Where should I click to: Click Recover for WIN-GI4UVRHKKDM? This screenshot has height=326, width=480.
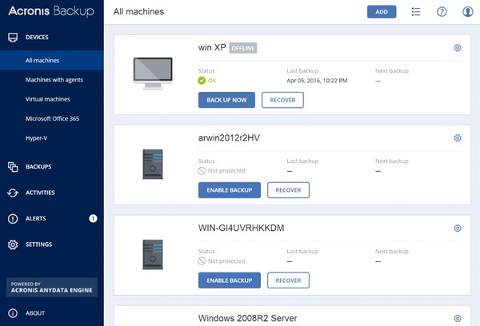[x=288, y=280]
